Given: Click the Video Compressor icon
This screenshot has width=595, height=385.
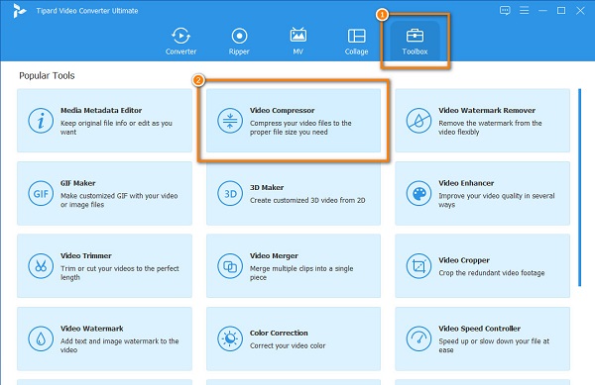Looking at the screenshot, I should [230, 121].
